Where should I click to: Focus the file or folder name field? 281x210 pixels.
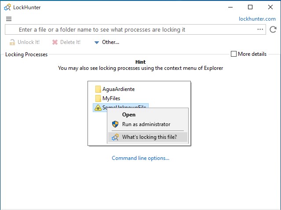click(135, 29)
